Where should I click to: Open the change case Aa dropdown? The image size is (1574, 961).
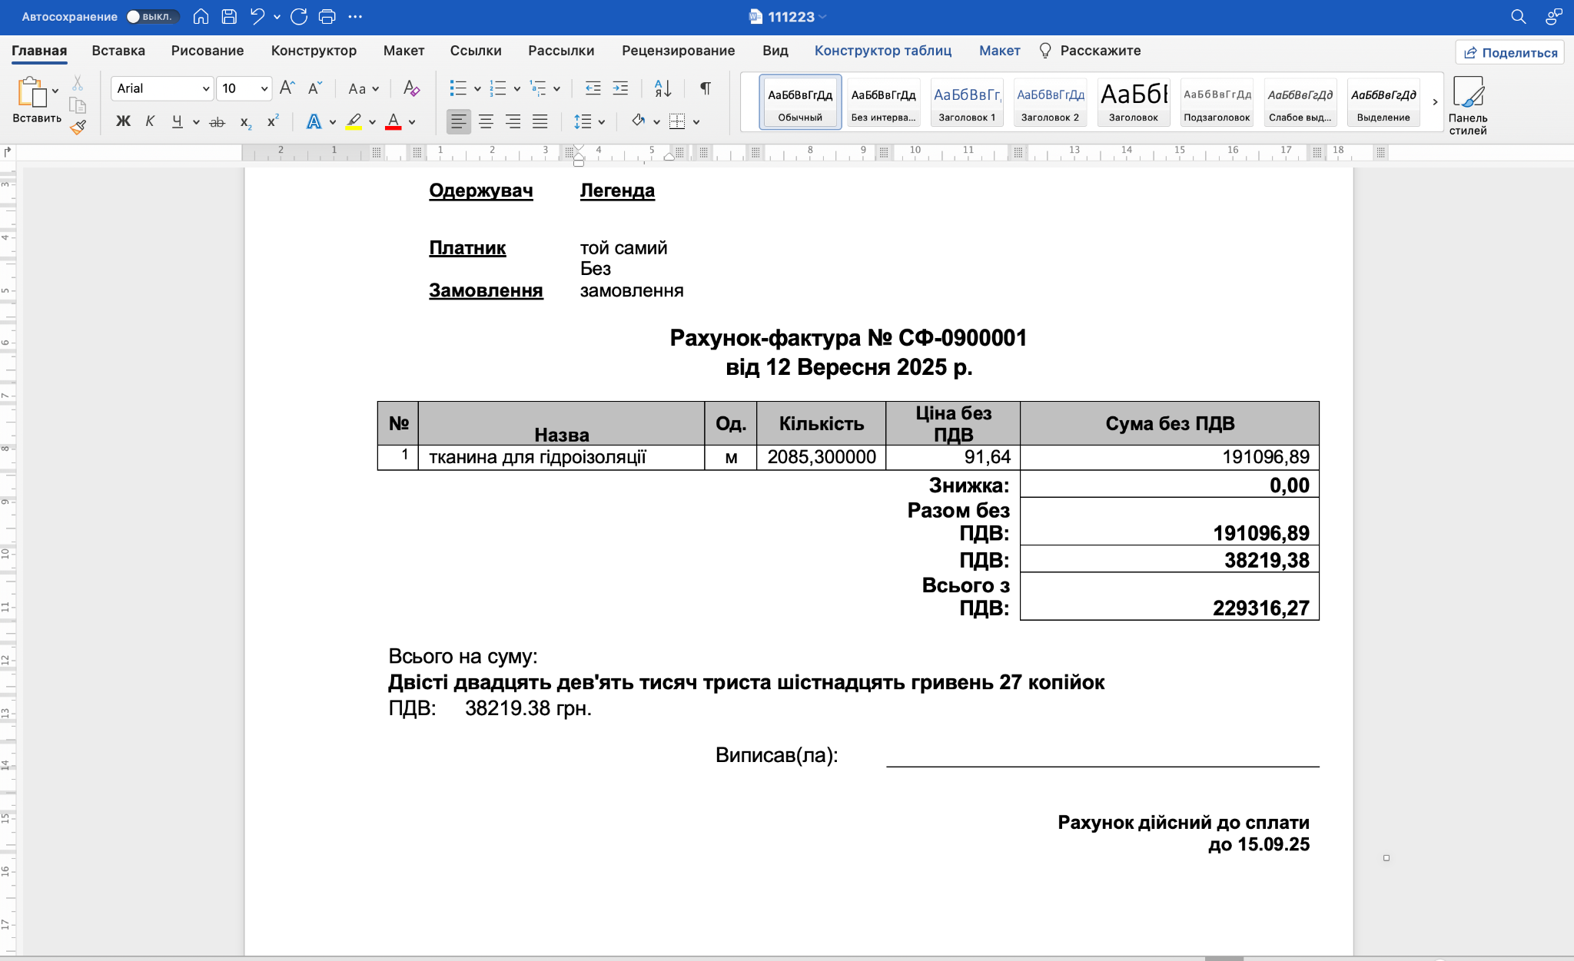364,88
